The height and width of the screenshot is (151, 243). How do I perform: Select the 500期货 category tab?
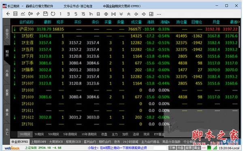[53, 134]
